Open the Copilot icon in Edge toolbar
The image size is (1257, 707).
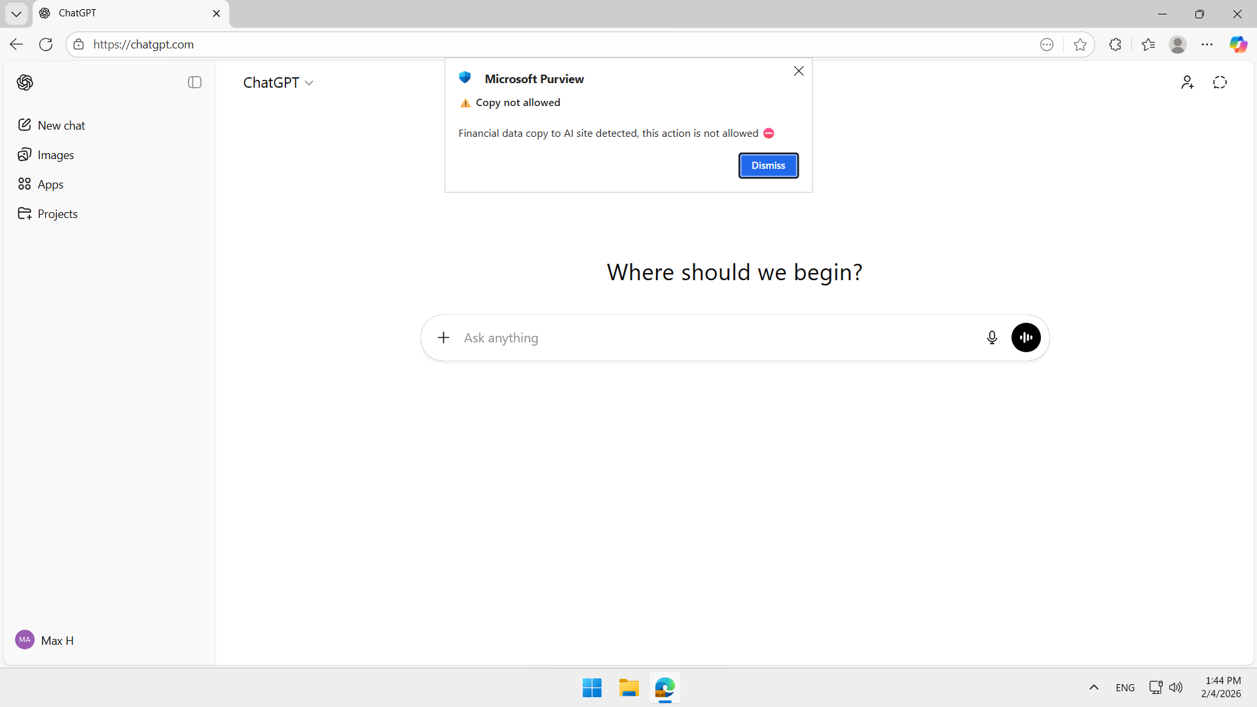click(1237, 45)
